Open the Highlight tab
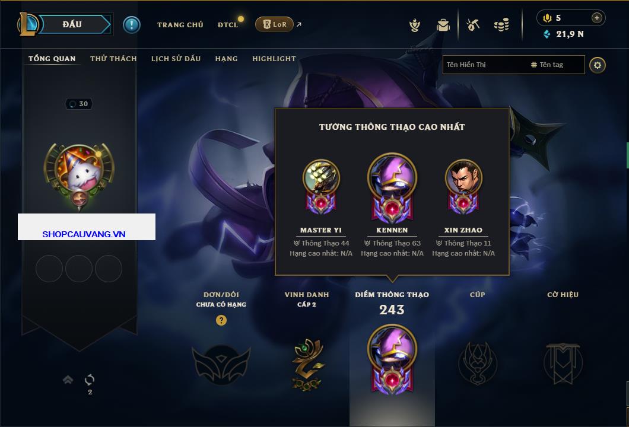The image size is (629, 427). pos(274,59)
